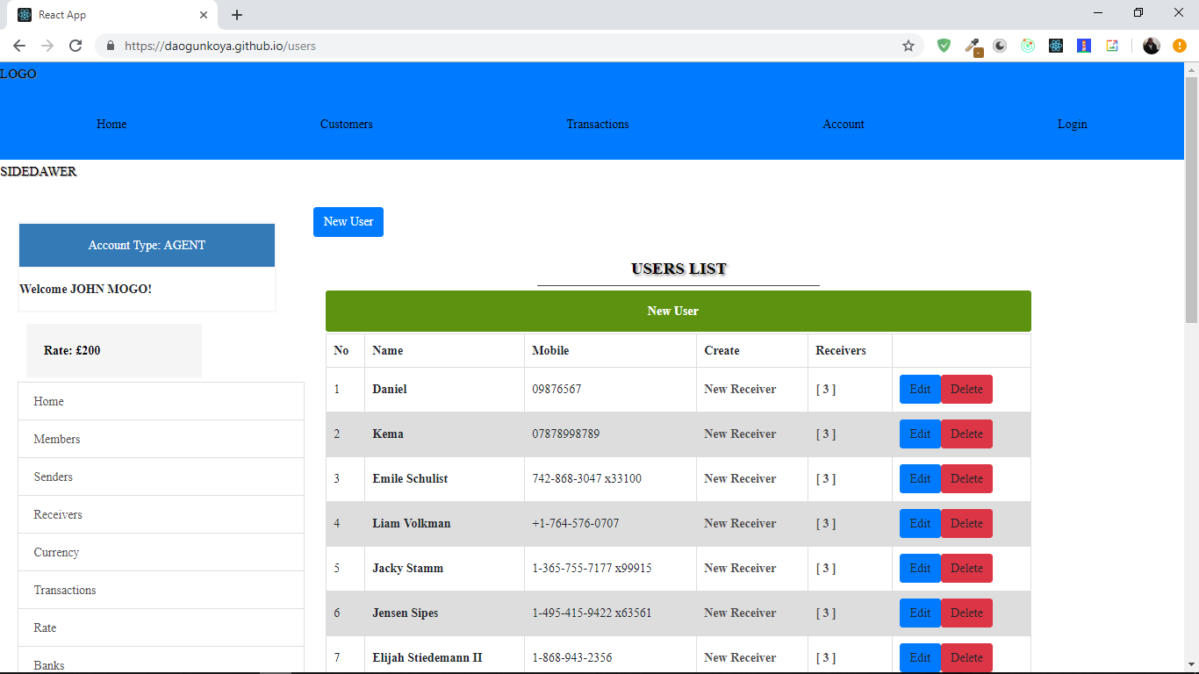Click New Receiver for Kema
The image size is (1199, 674).
740,434
